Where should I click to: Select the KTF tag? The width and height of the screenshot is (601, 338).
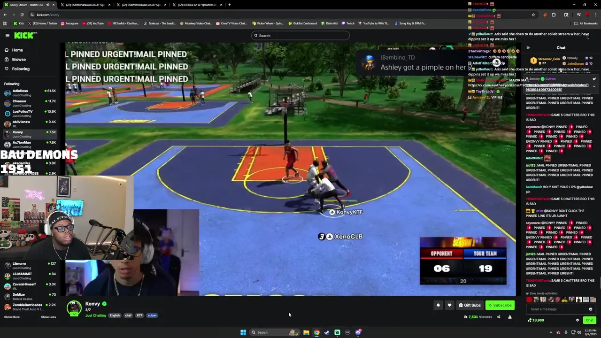(x=139, y=315)
